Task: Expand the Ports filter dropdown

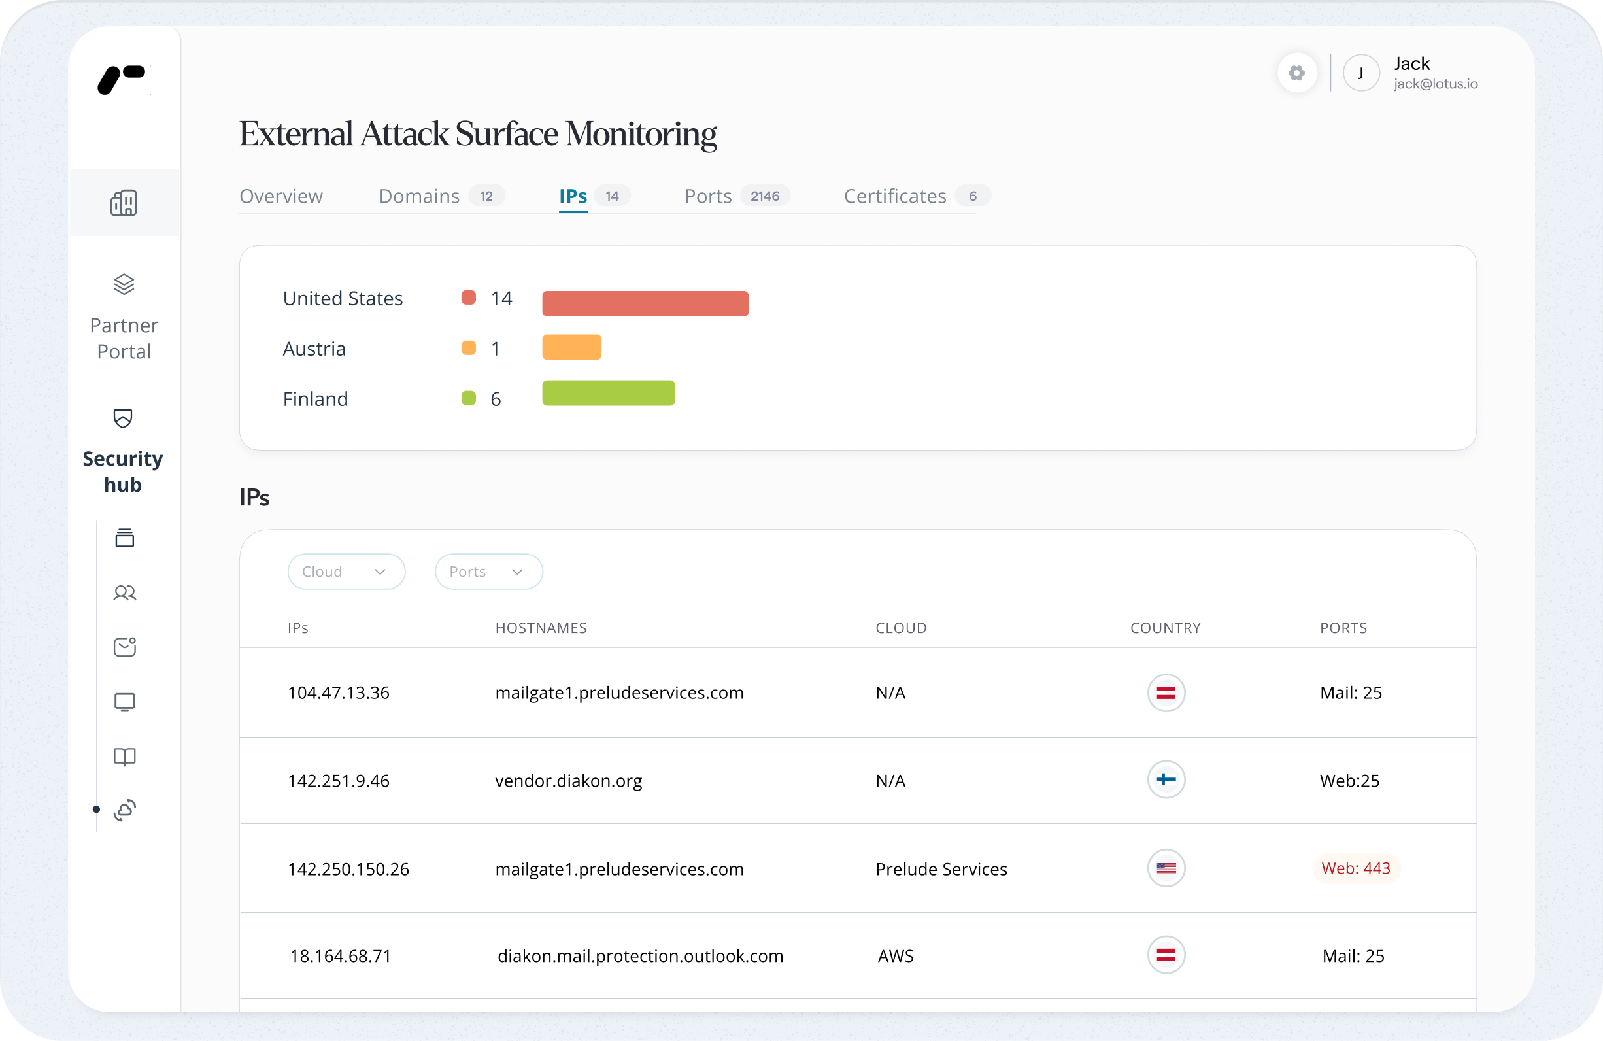Action: click(488, 572)
